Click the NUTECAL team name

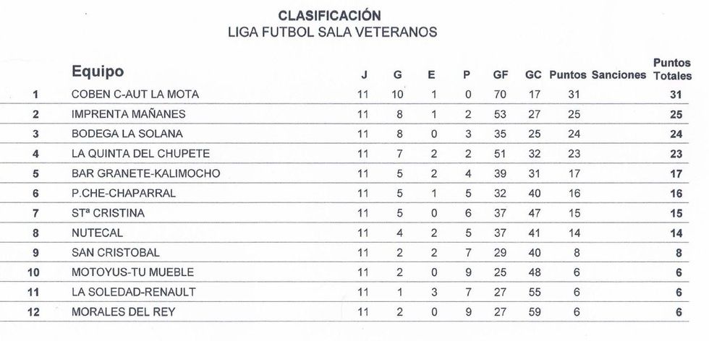(97, 233)
